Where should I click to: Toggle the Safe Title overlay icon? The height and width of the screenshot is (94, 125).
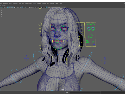point(3,7)
